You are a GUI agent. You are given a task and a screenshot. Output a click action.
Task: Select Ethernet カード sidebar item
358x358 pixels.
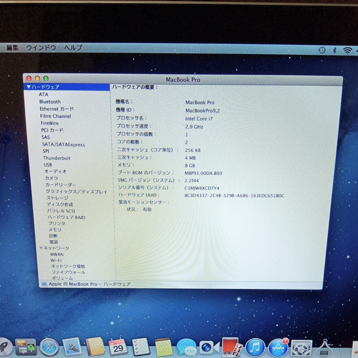point(56,109)
